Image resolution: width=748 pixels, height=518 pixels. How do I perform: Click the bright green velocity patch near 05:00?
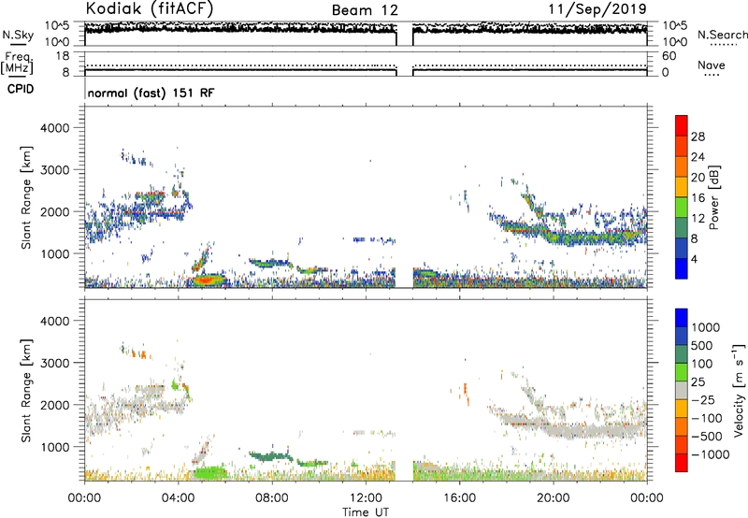tap(209, 473)
